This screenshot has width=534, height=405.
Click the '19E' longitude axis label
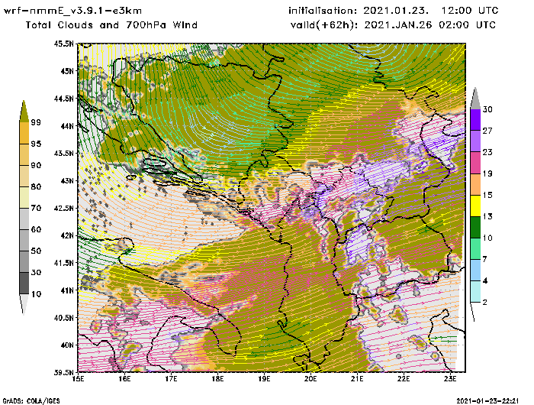coord(264,379)
